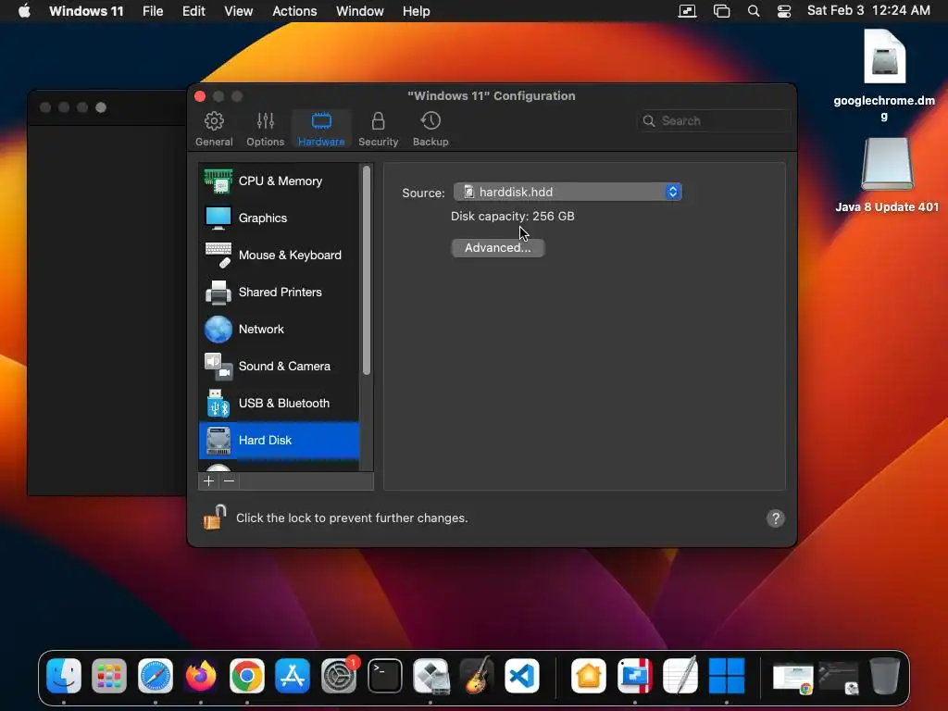
Task: Open the Source harddisk.hdd dropdown
Action: (x=568, y=192)
